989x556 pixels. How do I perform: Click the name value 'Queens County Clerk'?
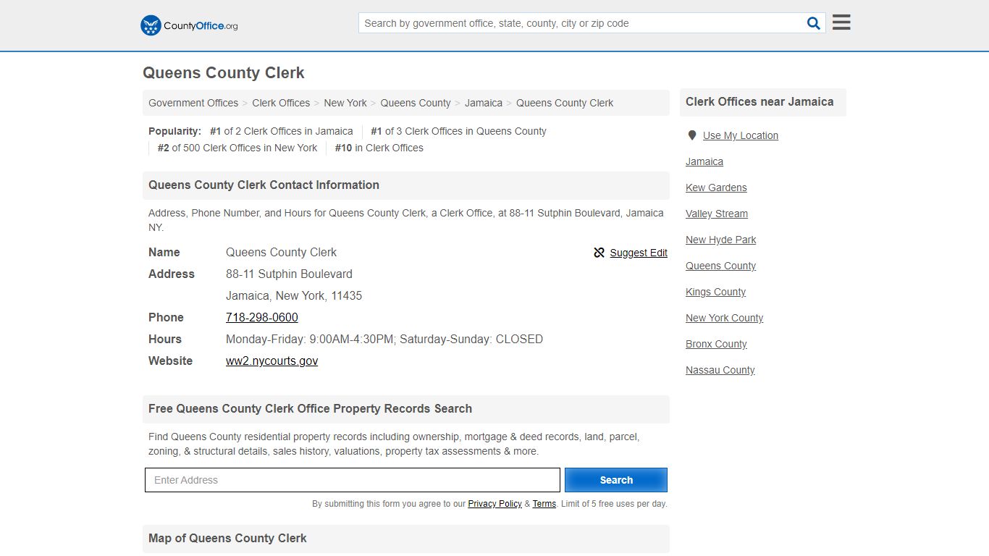click(281, 252)
